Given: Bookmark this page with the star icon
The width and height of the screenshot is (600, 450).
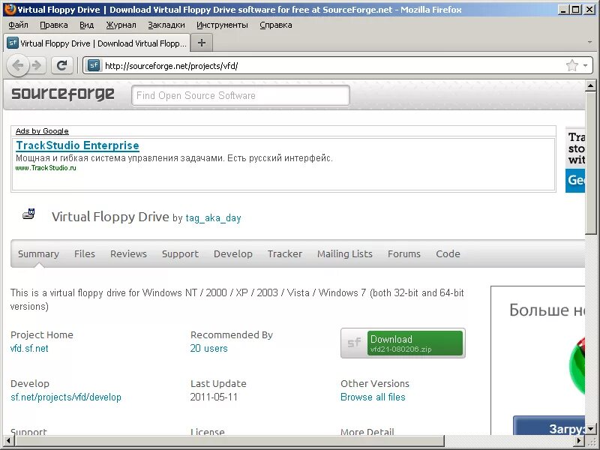Looking at the screenshot, I should pos(571,65).
